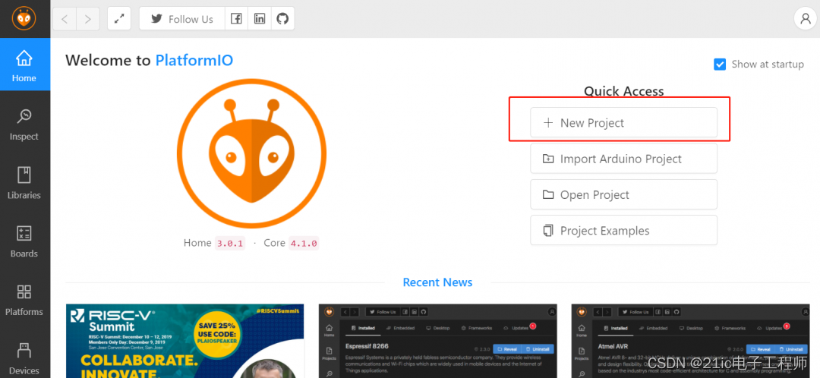Click the Open Project button
This screenshot has height=378, width=820.
(623, 194)
